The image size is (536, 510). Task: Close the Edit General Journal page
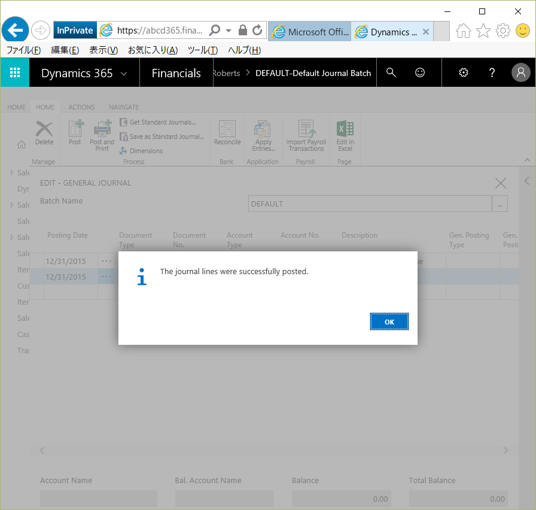point(501,183)
